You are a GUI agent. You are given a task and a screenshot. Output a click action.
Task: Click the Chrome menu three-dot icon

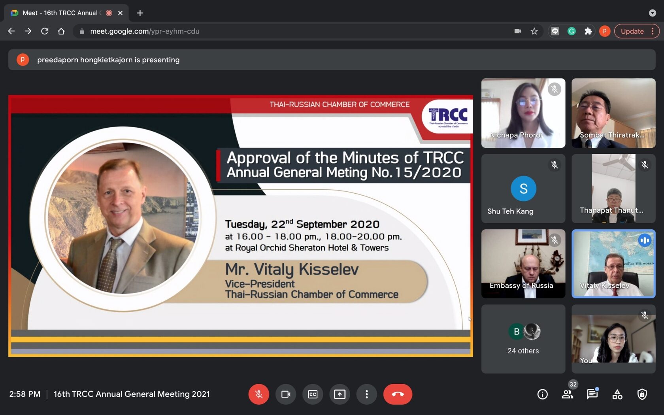[653, 31]
